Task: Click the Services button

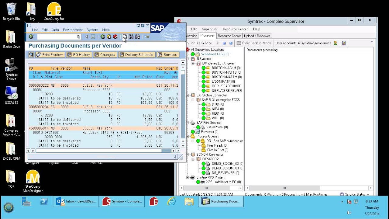Action: pos(167,55)
